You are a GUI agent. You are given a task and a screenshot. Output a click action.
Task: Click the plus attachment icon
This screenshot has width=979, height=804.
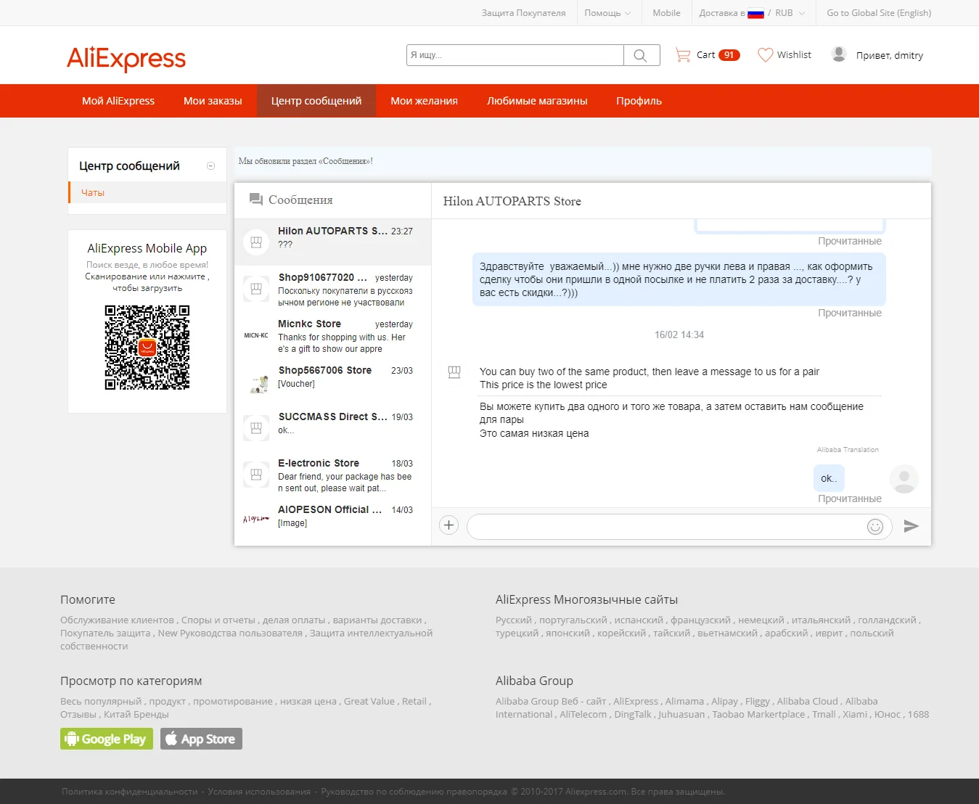click(449, 525)
